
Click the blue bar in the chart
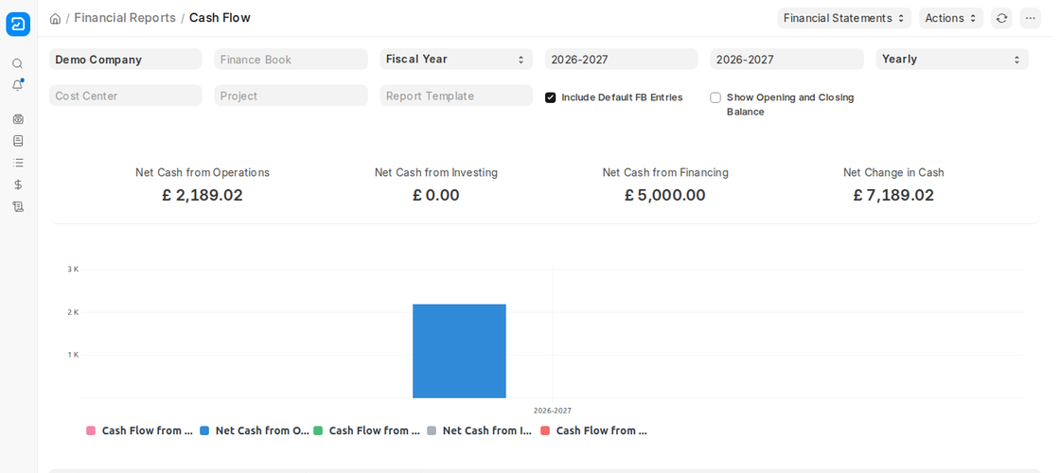click(x=459, y=351)
